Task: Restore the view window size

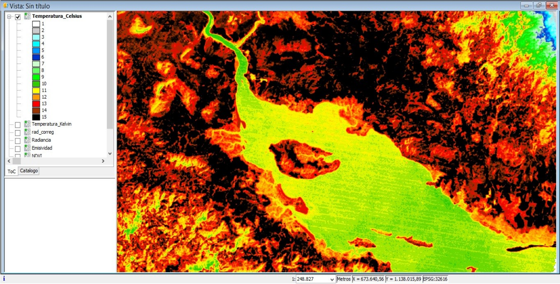Action: pos(538,6)
